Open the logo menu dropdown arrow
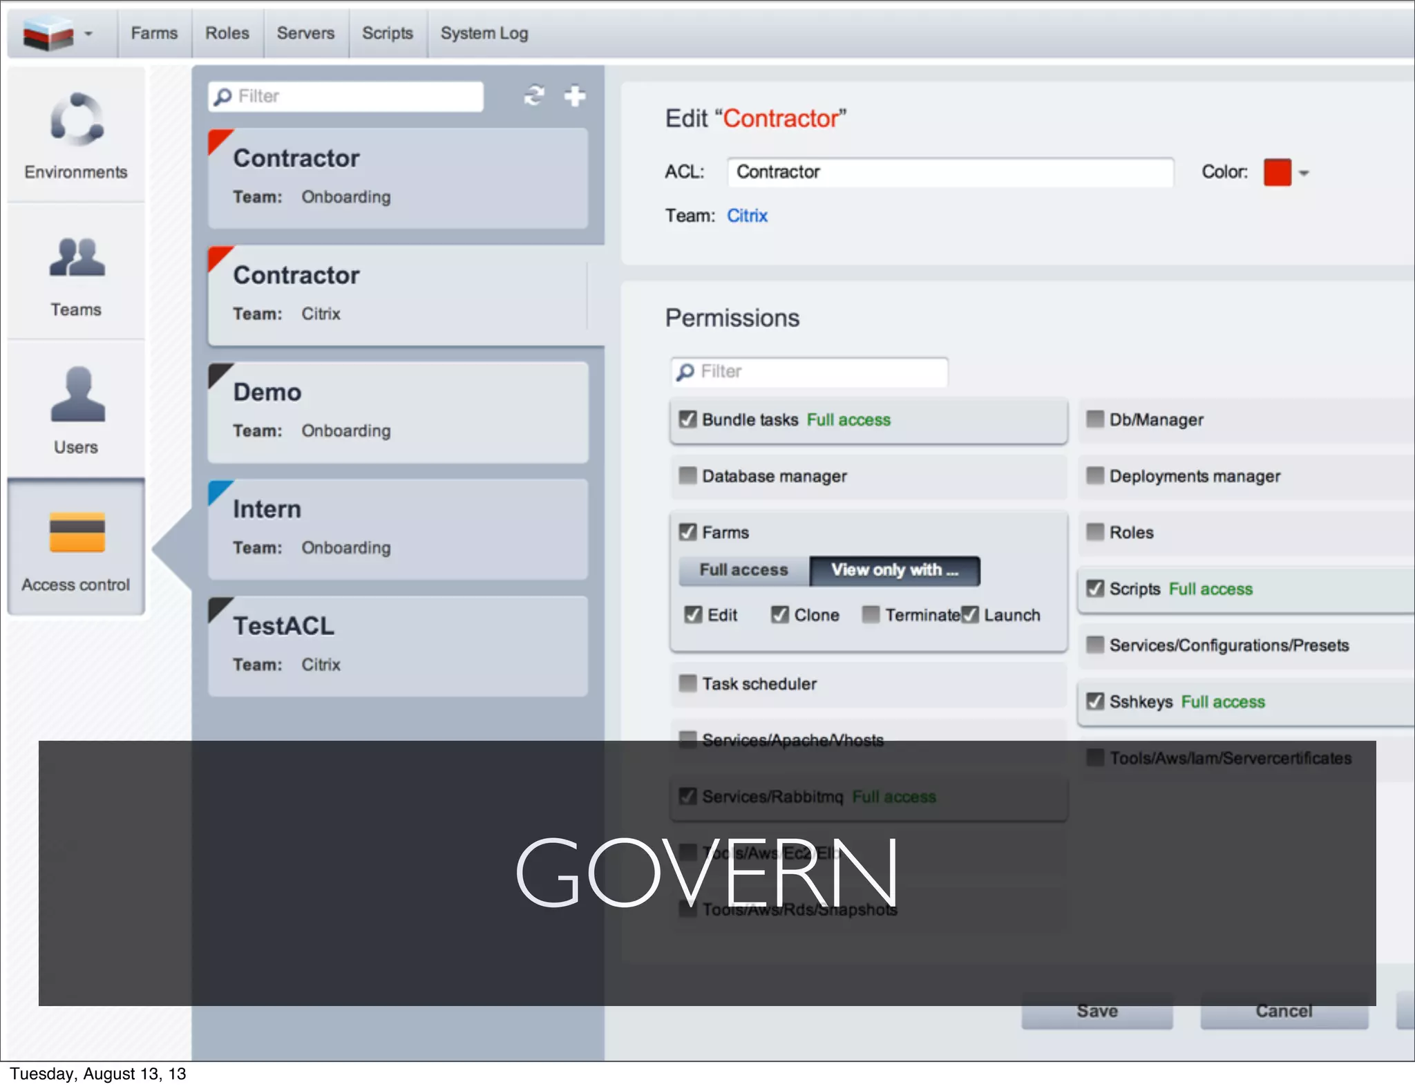The height and width of the screenshot is (1089, 1415). click(x=88, y=33)
